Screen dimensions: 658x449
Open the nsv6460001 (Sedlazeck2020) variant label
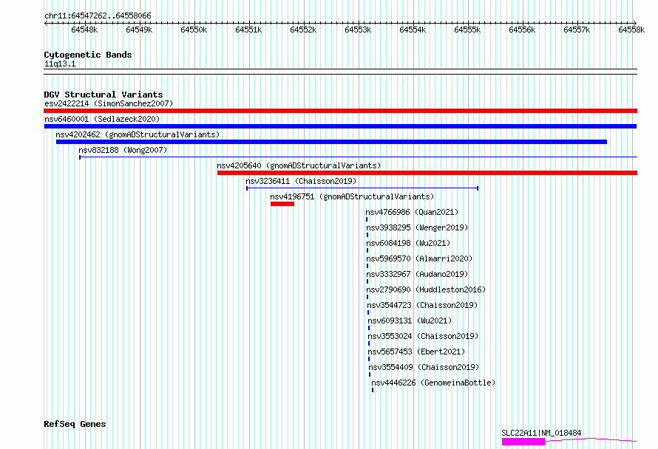[102, 119]
